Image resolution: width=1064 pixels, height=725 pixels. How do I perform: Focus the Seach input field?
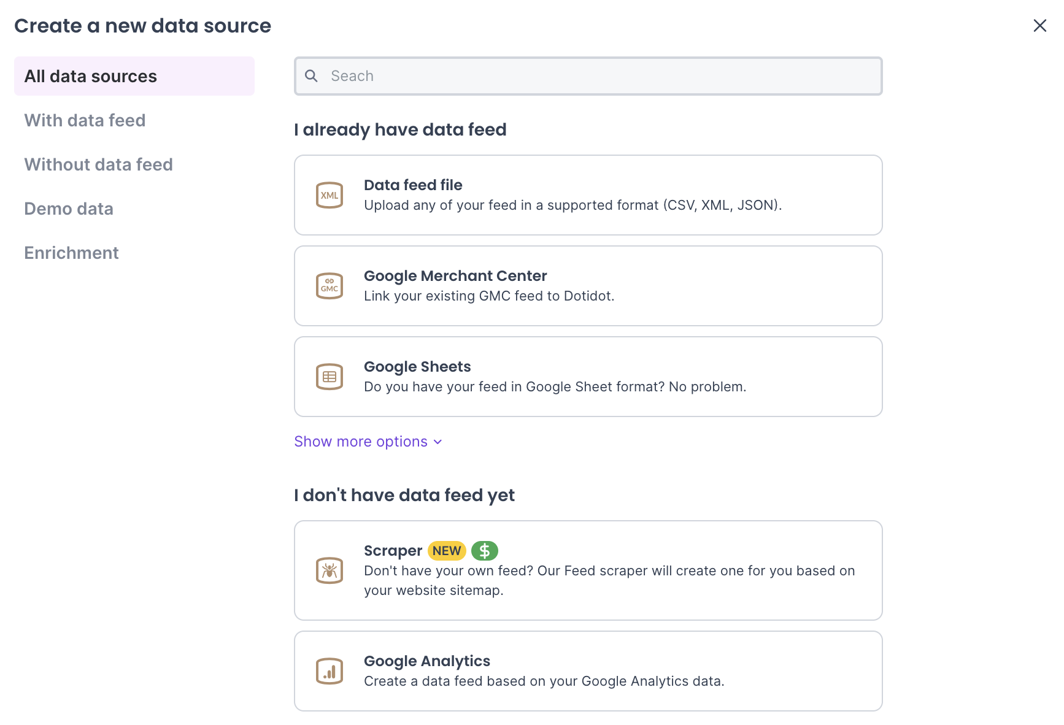pos(588,76)
